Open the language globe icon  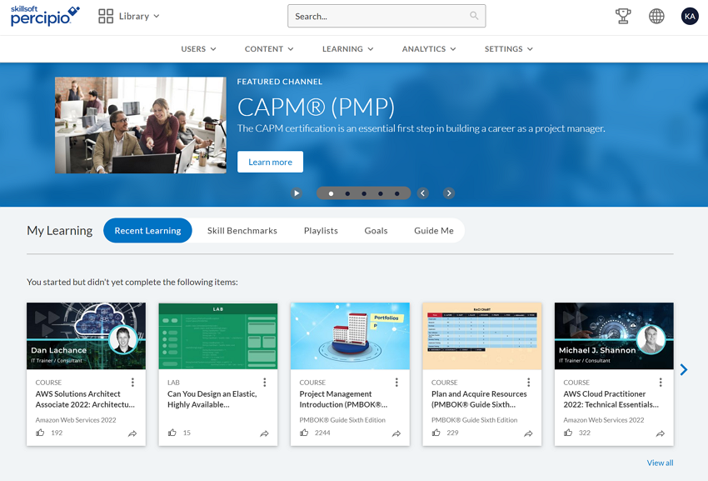point(656,17)
